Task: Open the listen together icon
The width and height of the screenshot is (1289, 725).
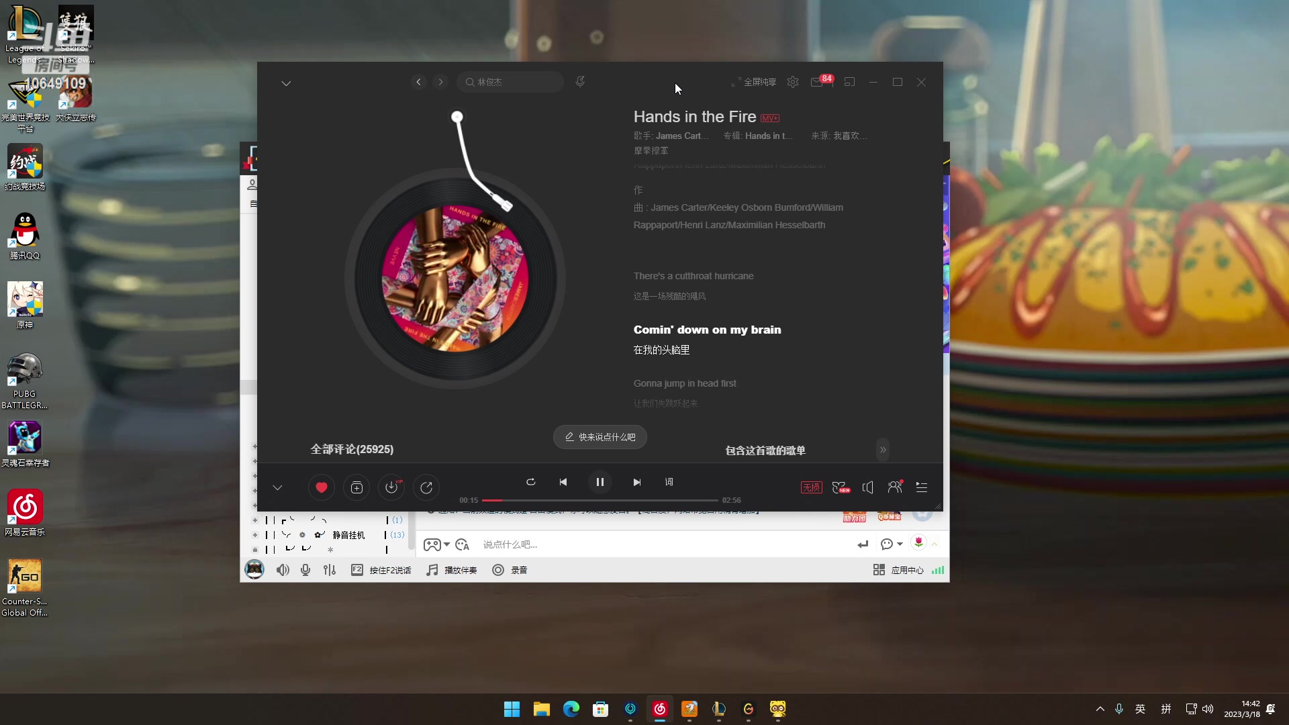Action: pos(894,487)
